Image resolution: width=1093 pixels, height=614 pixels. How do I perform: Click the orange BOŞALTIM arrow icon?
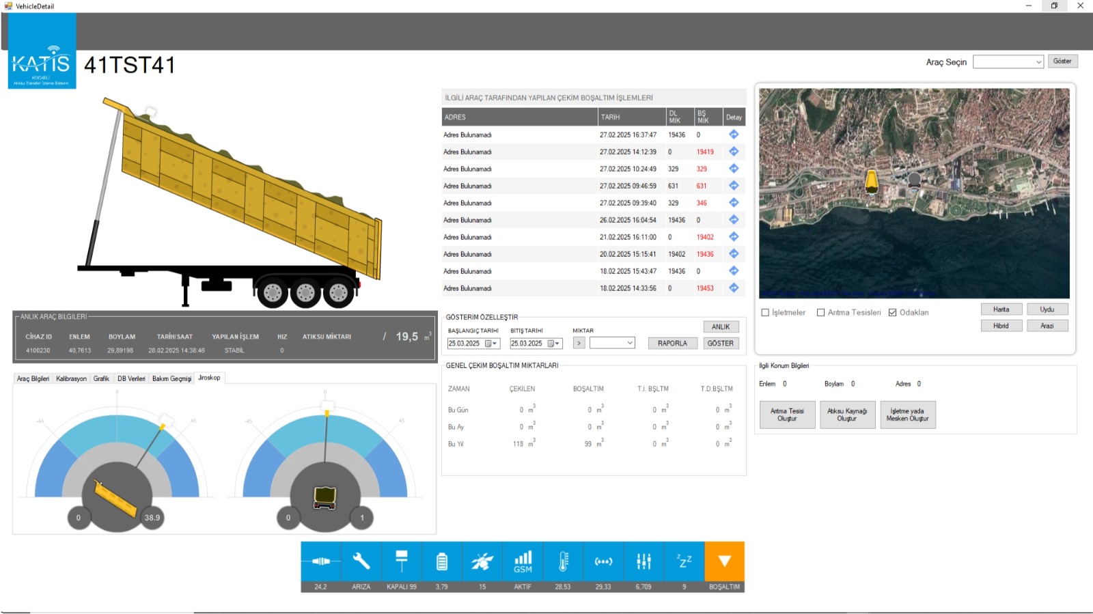pyautogui.click(x=725, y=561)
